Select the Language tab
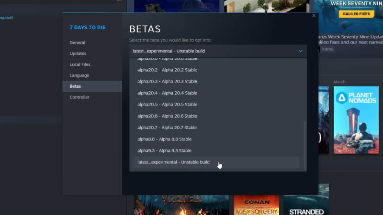Image resolution: width=383 pixels, height=215 pixels. click(79, 75)
